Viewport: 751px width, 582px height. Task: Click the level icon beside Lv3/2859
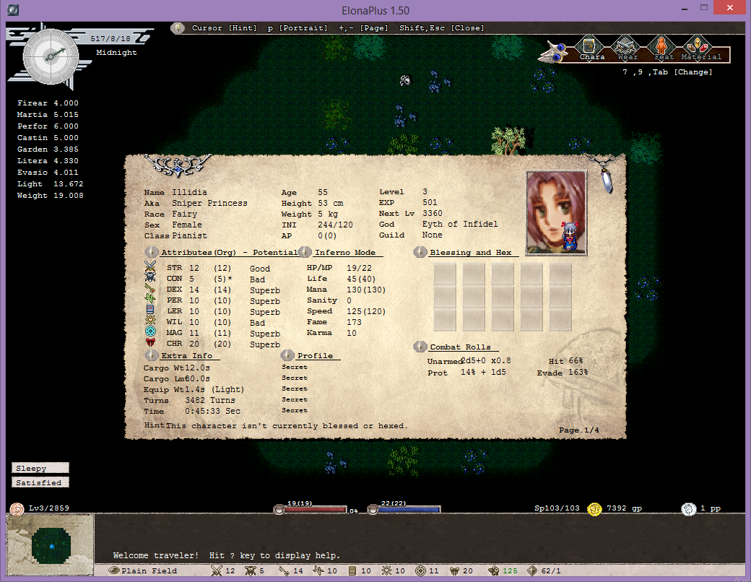(17, 509)
